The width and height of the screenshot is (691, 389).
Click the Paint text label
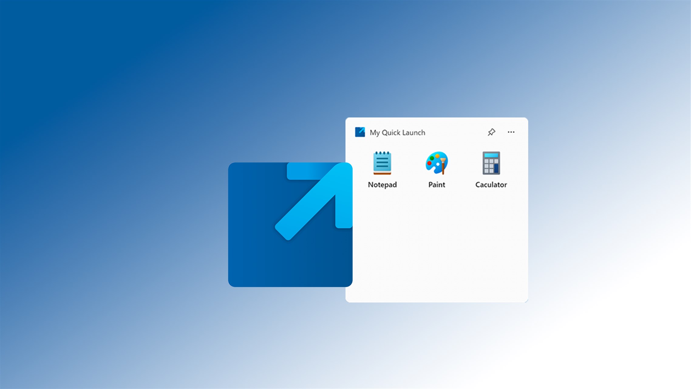[436, 185]
